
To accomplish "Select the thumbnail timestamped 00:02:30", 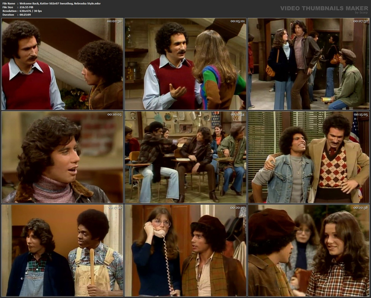I will (x=62, y=64).
